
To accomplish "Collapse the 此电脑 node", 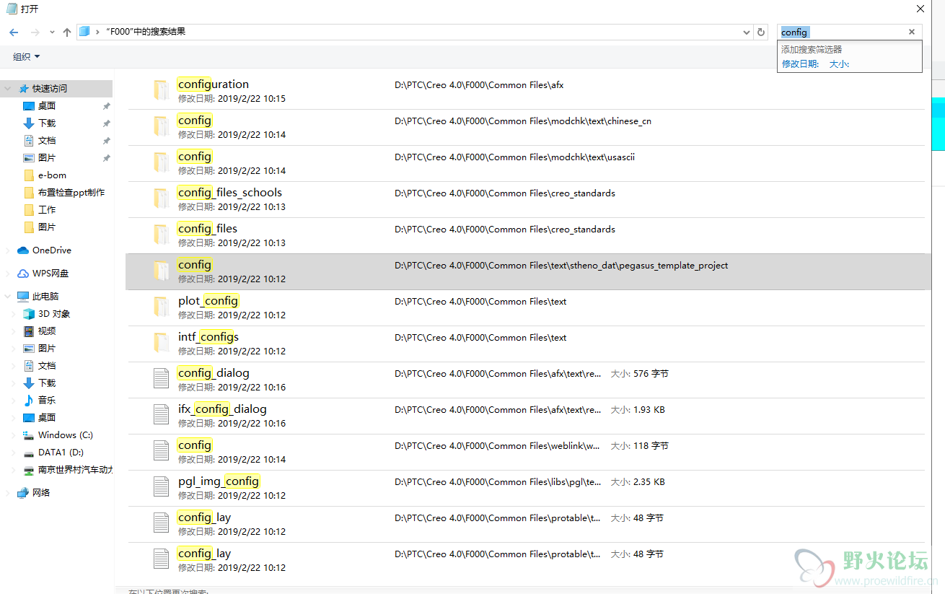I will click(x=8, y=296).
